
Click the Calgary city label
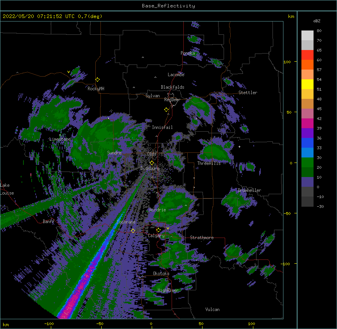point(156,236)
